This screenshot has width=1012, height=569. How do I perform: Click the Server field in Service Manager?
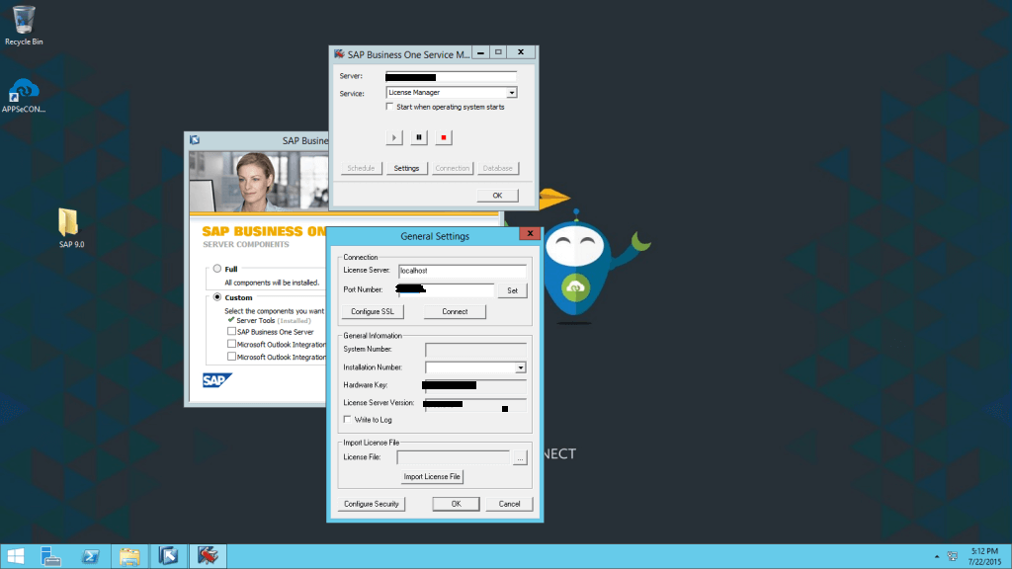pos(451,77)
